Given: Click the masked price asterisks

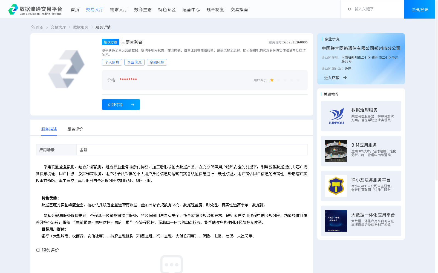Looking at the screenshot, I should point(128,79).
